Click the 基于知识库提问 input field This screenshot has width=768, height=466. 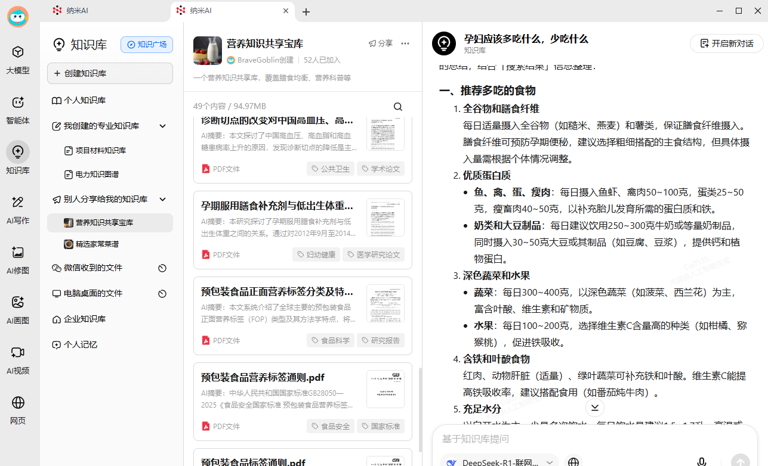click(594, 439)
